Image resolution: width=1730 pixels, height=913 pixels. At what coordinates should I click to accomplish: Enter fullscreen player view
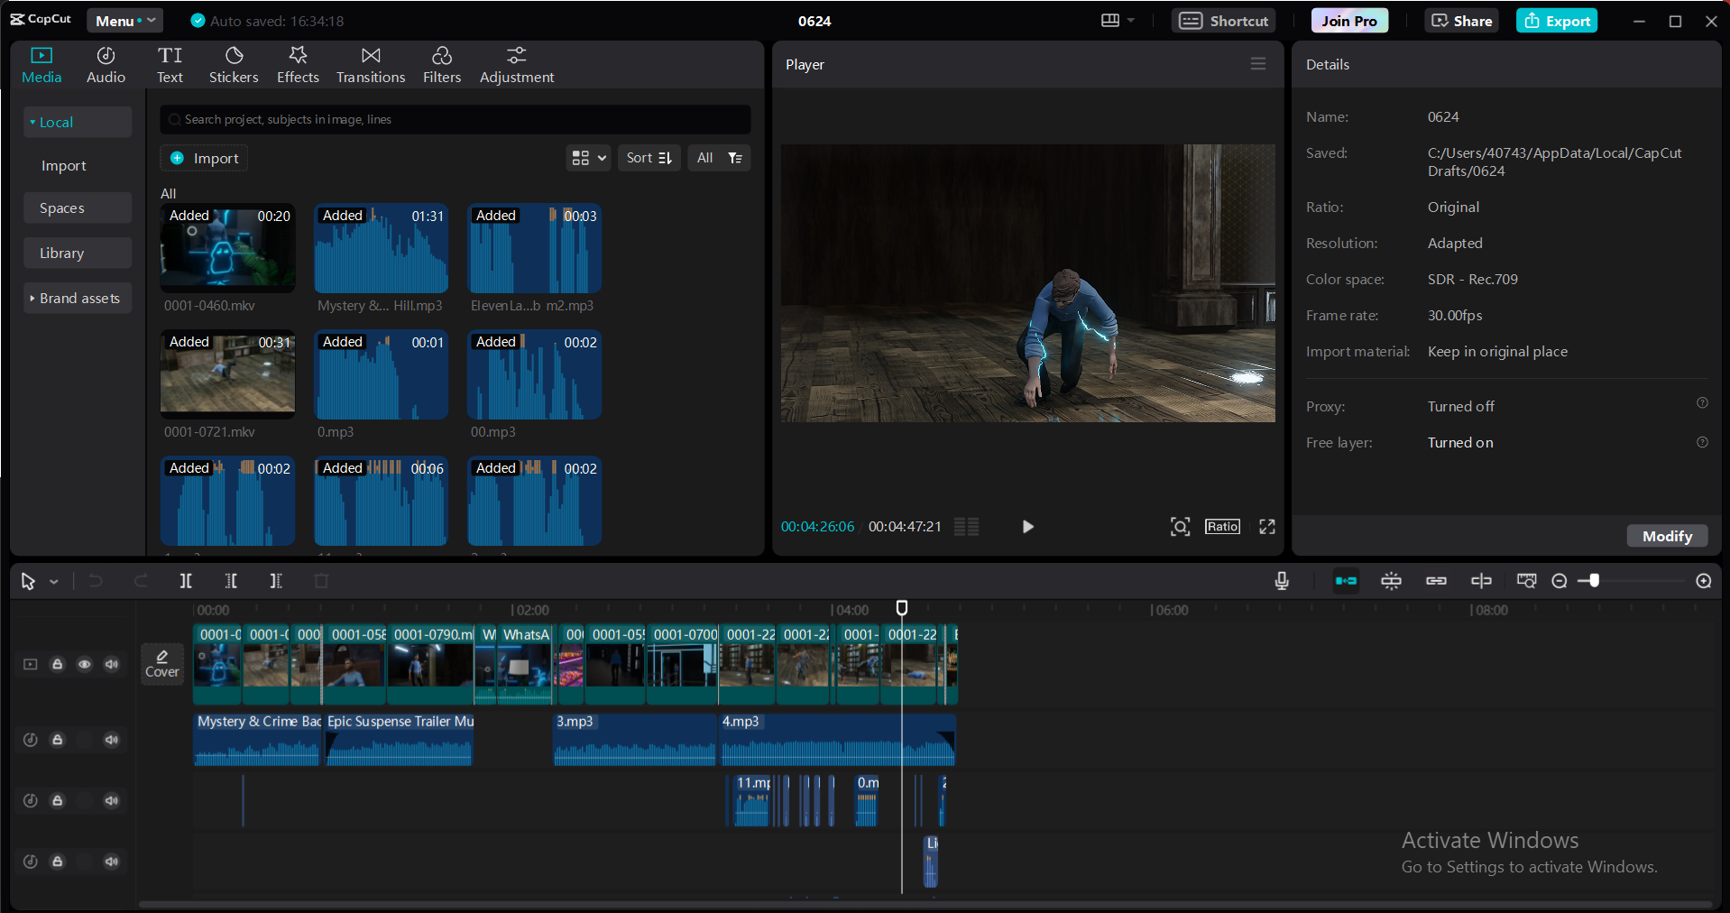[1267, 527]
